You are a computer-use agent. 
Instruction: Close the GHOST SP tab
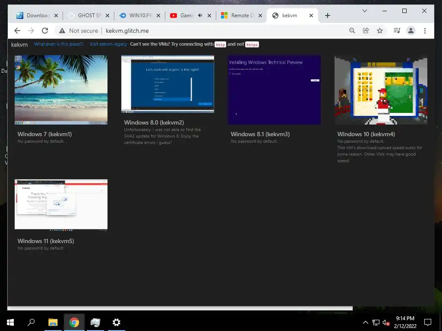coord(107,16)
